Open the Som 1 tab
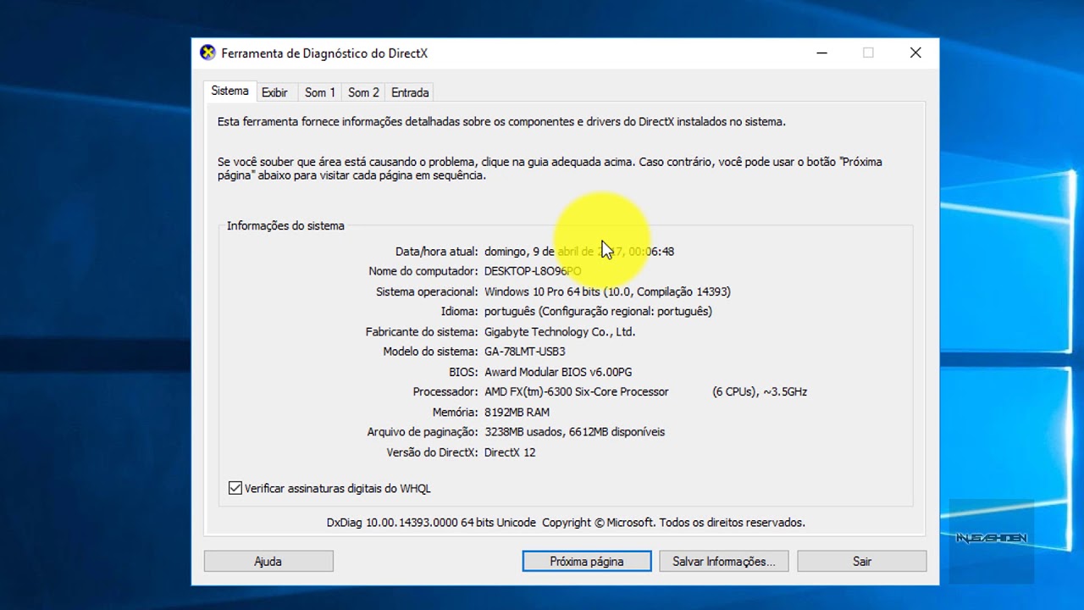1084x610 pixels. tap(320, 92)
